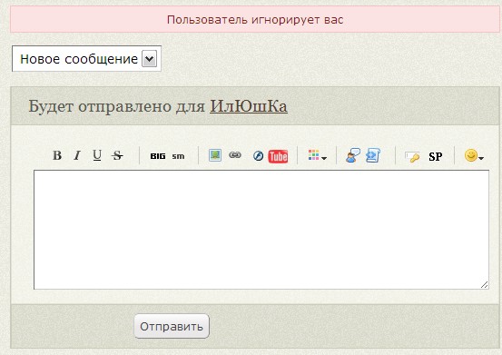The image size is (502, 355).
Task: Open the smiley emoticon dropdown
Action: (x=474, y=155)
